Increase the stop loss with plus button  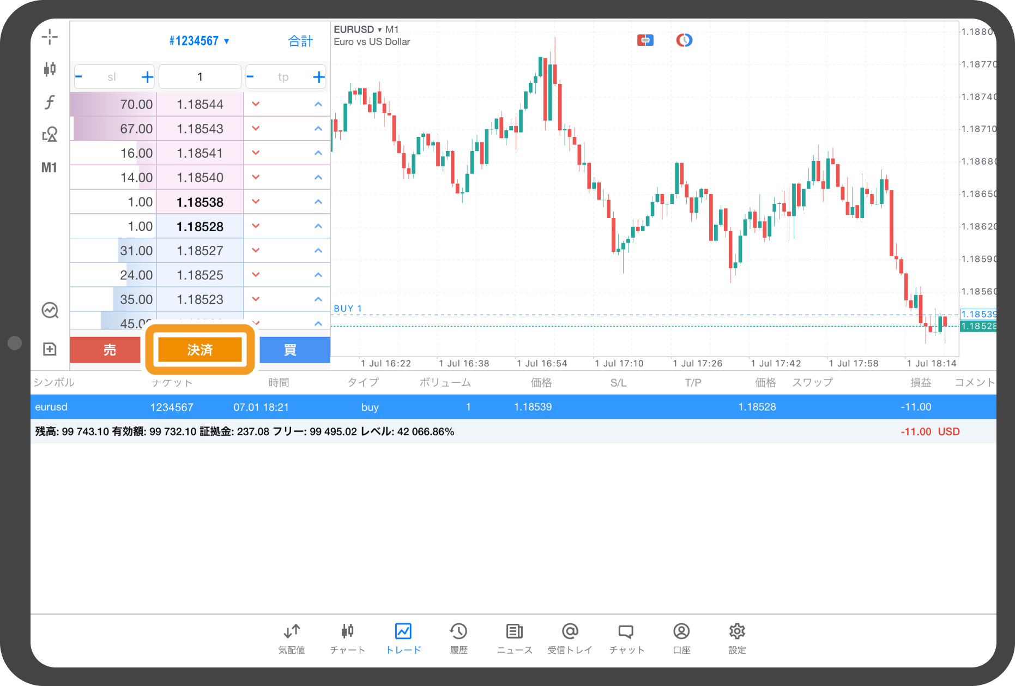click(147, 77)
